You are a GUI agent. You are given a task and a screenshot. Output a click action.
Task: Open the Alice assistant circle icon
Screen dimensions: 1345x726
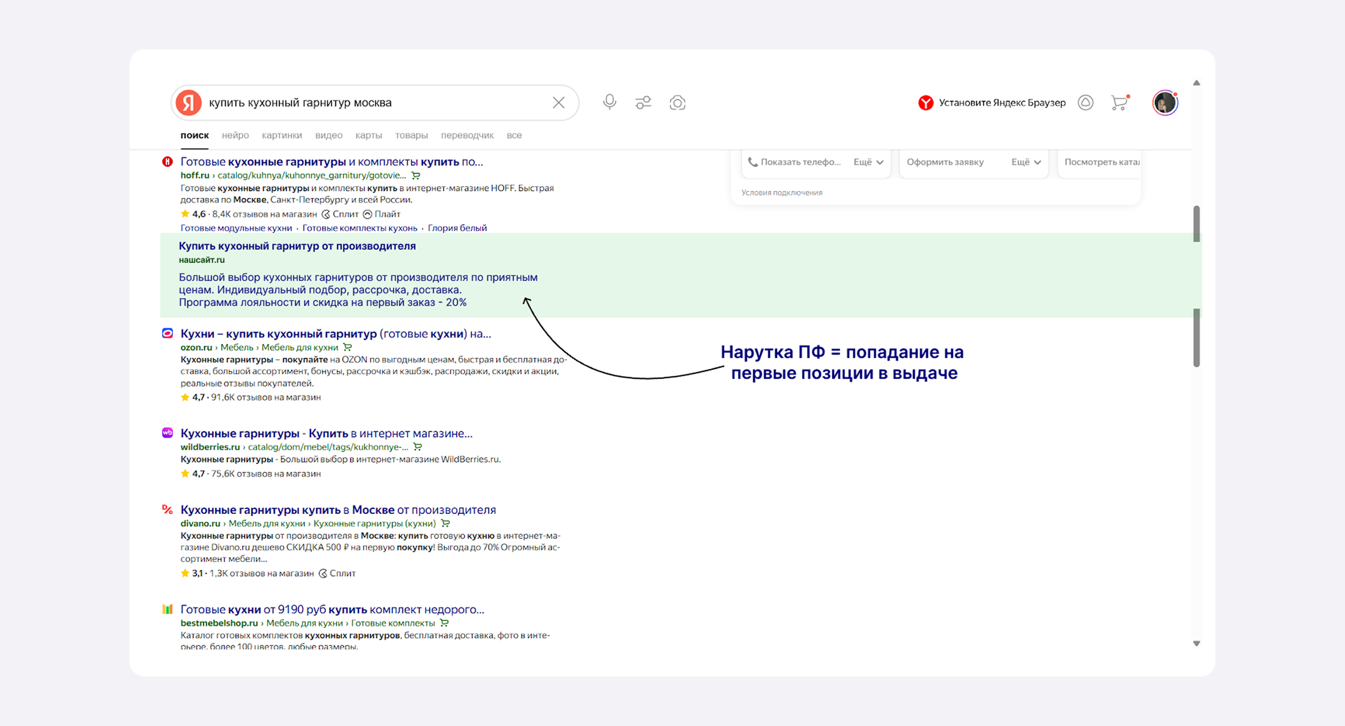[x=1085, y=103]
